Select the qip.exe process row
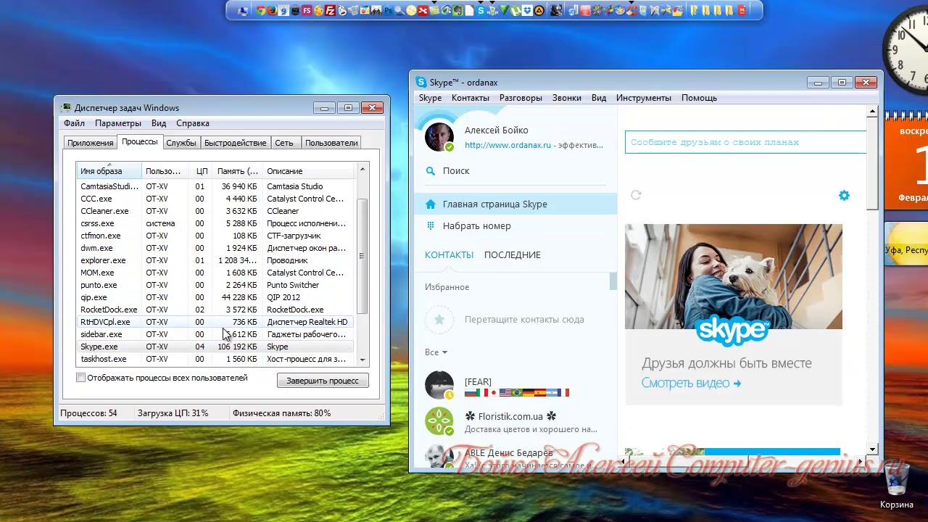This screenshot has width=928, height=522. click(215, 297)
